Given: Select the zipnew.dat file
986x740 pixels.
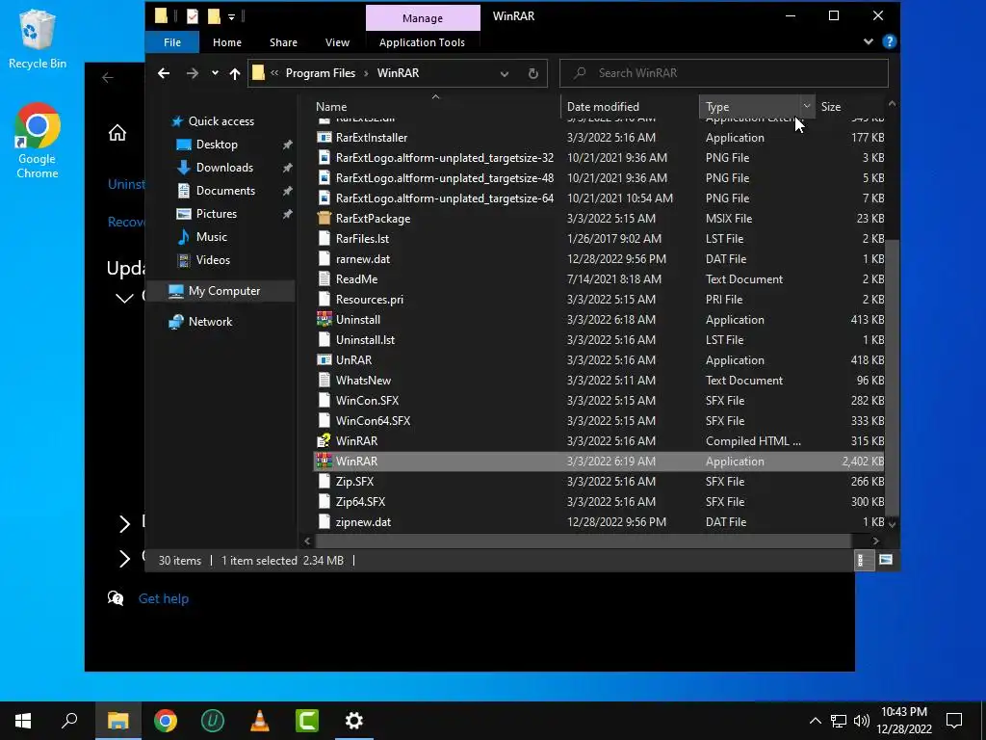Looking at the screenshot, I should (x=363, y=521).
